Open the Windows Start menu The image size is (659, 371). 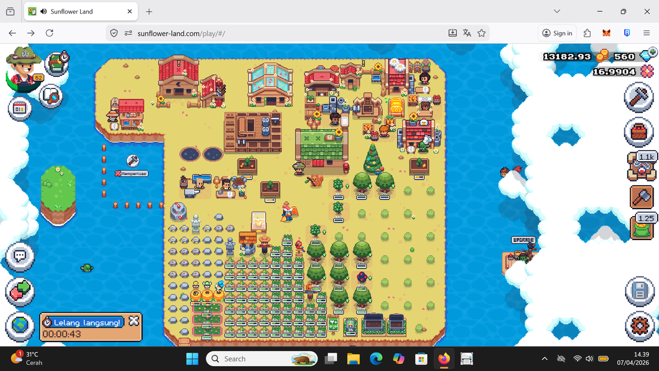click(192, 359)
